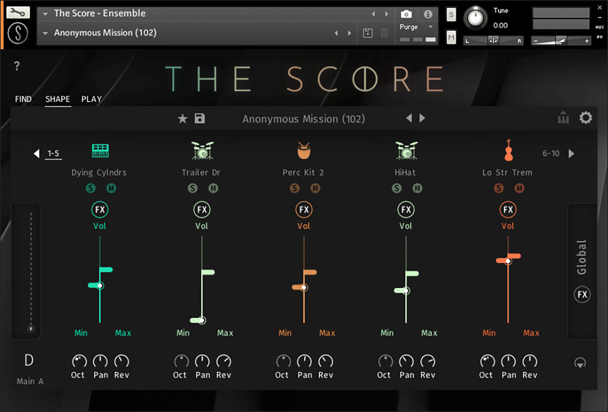The width and height of the screenshot is (608, 412).
Task: Click the help question mark icon
Action: 17,66
